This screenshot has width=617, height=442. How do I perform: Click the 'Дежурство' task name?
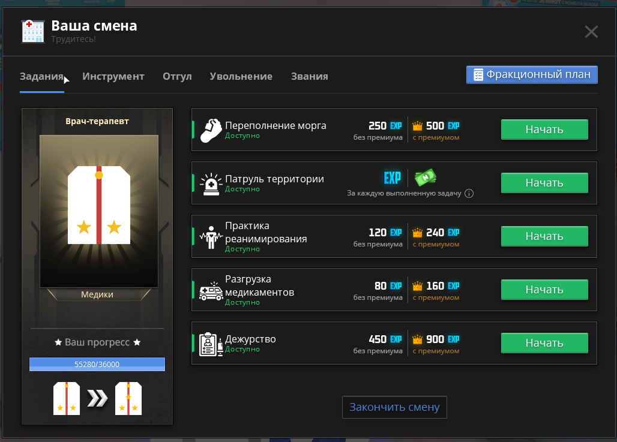click(x=250, y=339)
